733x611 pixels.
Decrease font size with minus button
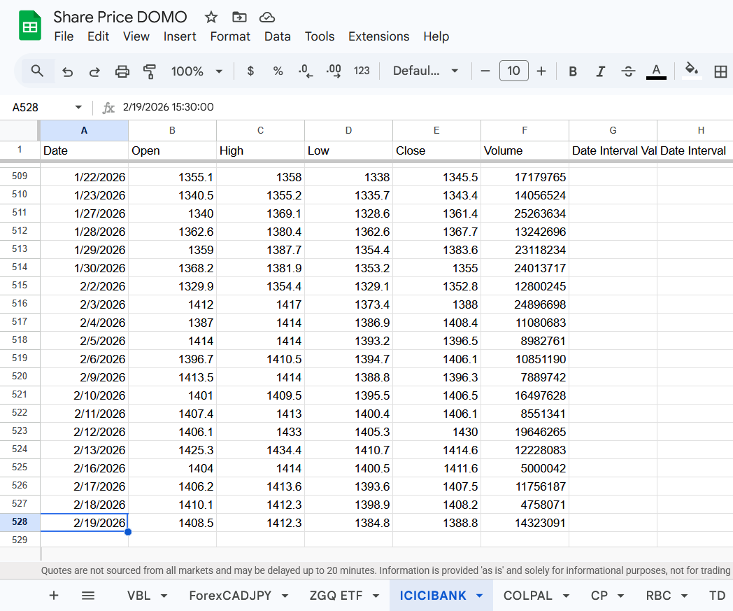[485, 71]
